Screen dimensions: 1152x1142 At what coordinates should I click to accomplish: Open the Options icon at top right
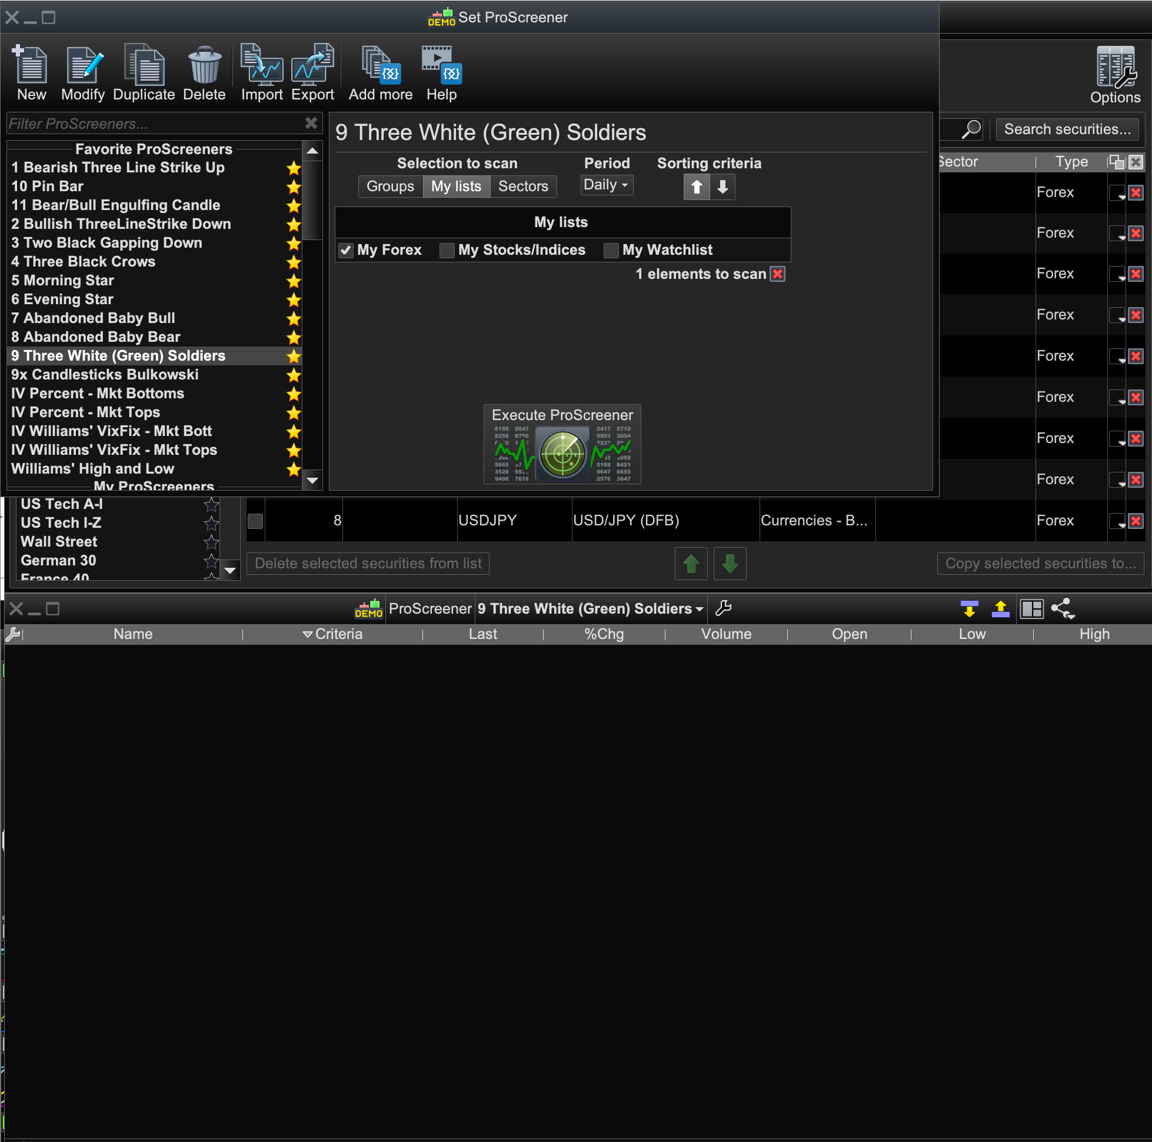coord(1115,68)
